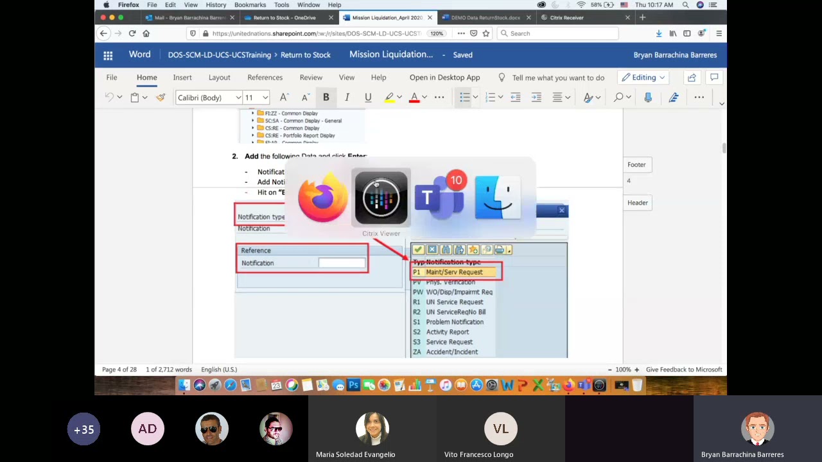This screenshot has width=822, height=462.
Task: Select Citrix Viewer in the app switcher
Action: click(381, 198)
